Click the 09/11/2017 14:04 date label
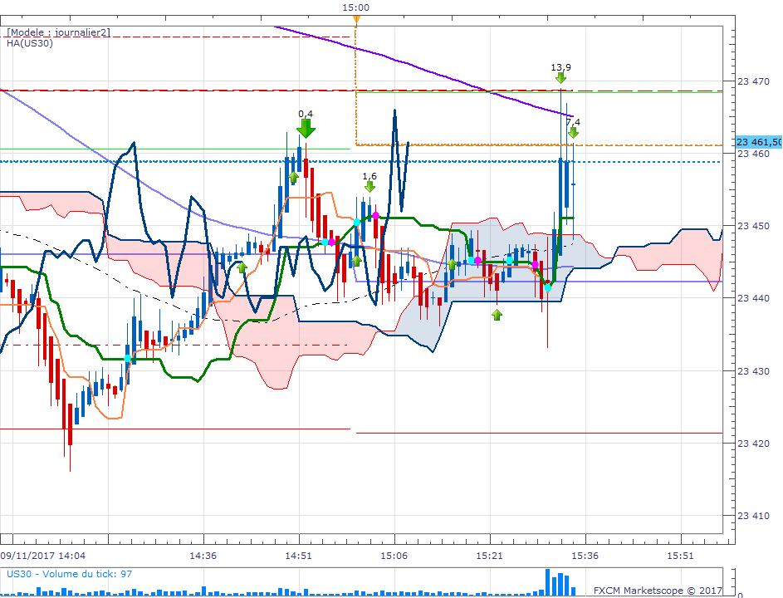 tap(43, 556)
